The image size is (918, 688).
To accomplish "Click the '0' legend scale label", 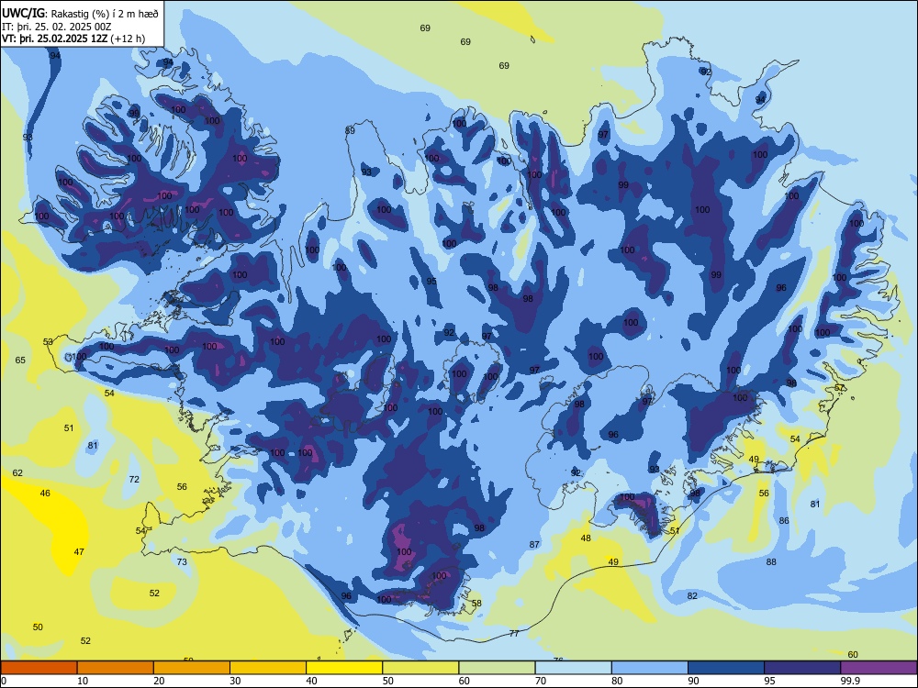I will pos(4,681).
